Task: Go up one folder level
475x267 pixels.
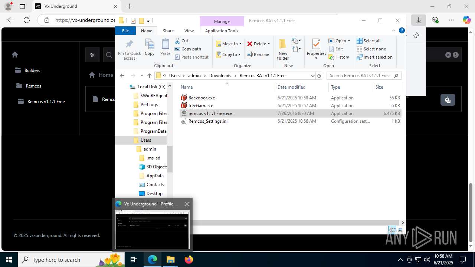Action: point(150,76)
